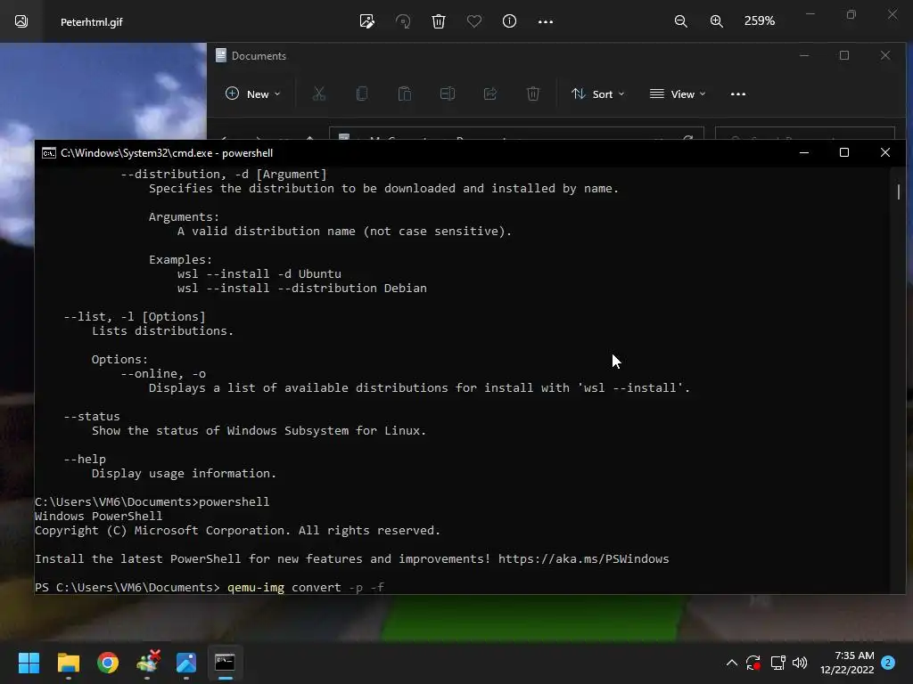Screen dimensions: 913x684
Task: Expand Sort dropdown in Documents window
Action: point(597,94)
